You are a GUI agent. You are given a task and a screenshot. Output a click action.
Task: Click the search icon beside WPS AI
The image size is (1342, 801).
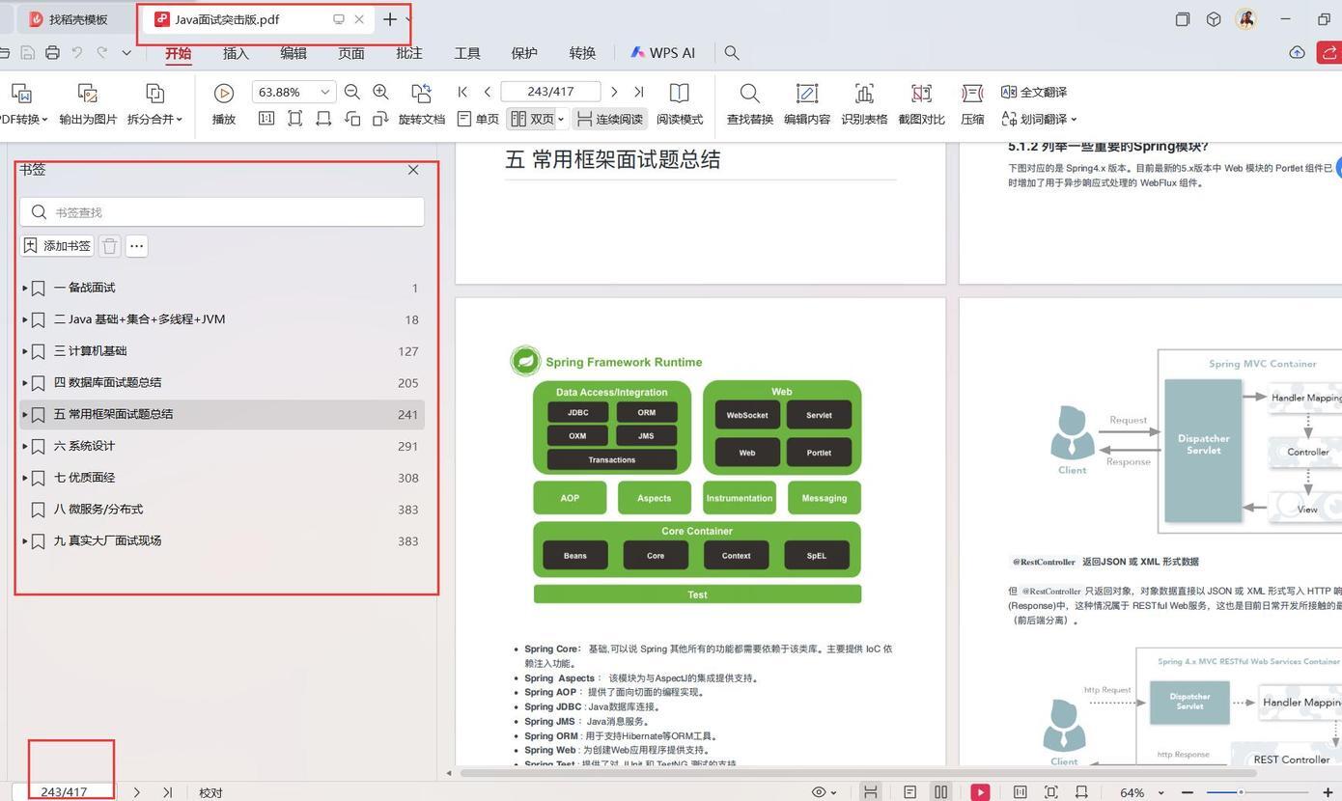click(732, 53)
